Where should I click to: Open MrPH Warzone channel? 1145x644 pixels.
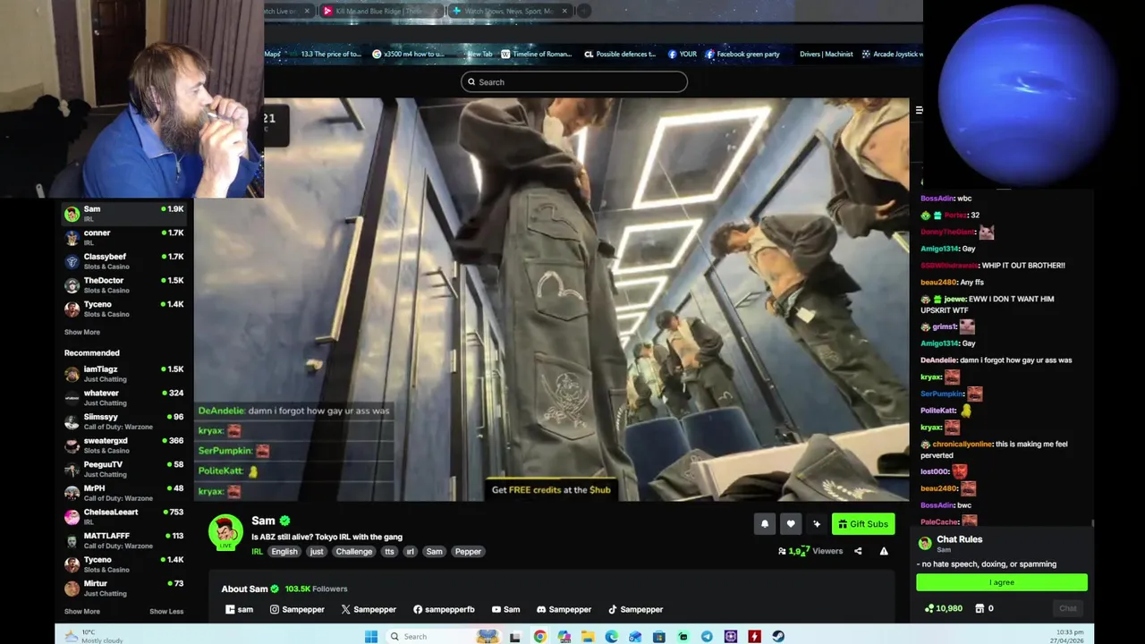pyautogui.click(x=124, y=493)
